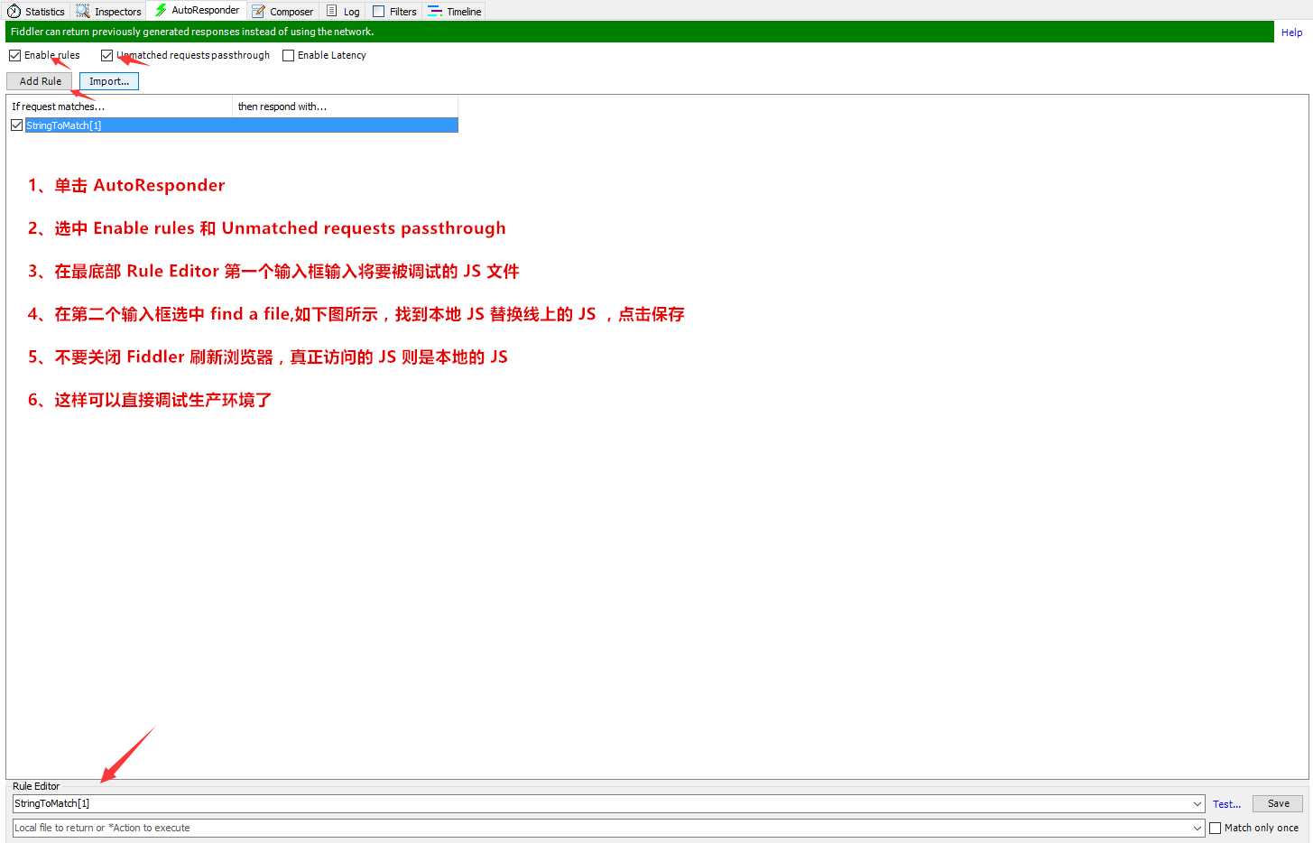Toggle the Enable rules checkbox
This screenshot has height=843, width=1313.
[14, 55]
